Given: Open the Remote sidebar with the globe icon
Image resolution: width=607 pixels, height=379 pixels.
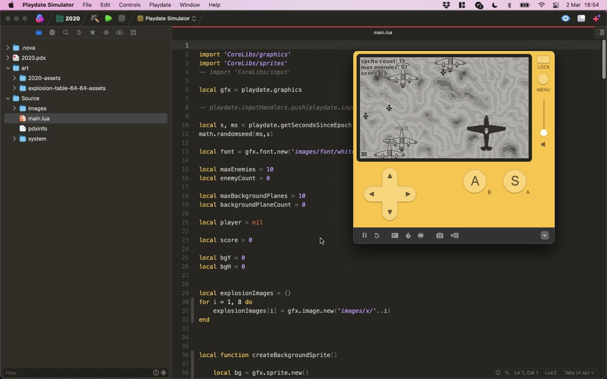Looking at the screenshot, I should click(x=52, y=33).
